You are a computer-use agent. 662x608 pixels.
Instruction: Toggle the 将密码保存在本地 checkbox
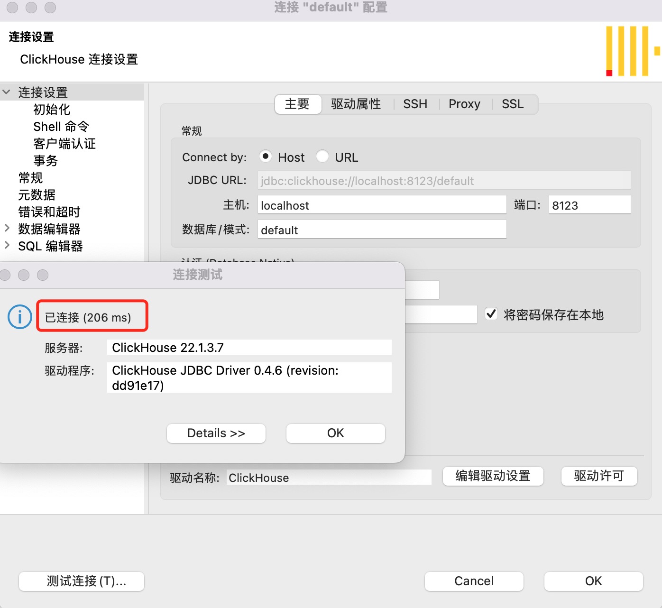tap(491, 314)
